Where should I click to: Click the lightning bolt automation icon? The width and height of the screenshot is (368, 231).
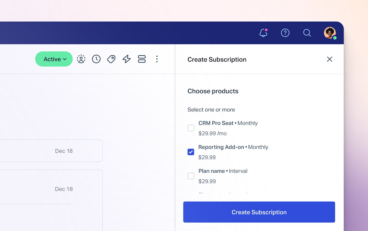tap(127, 59)
